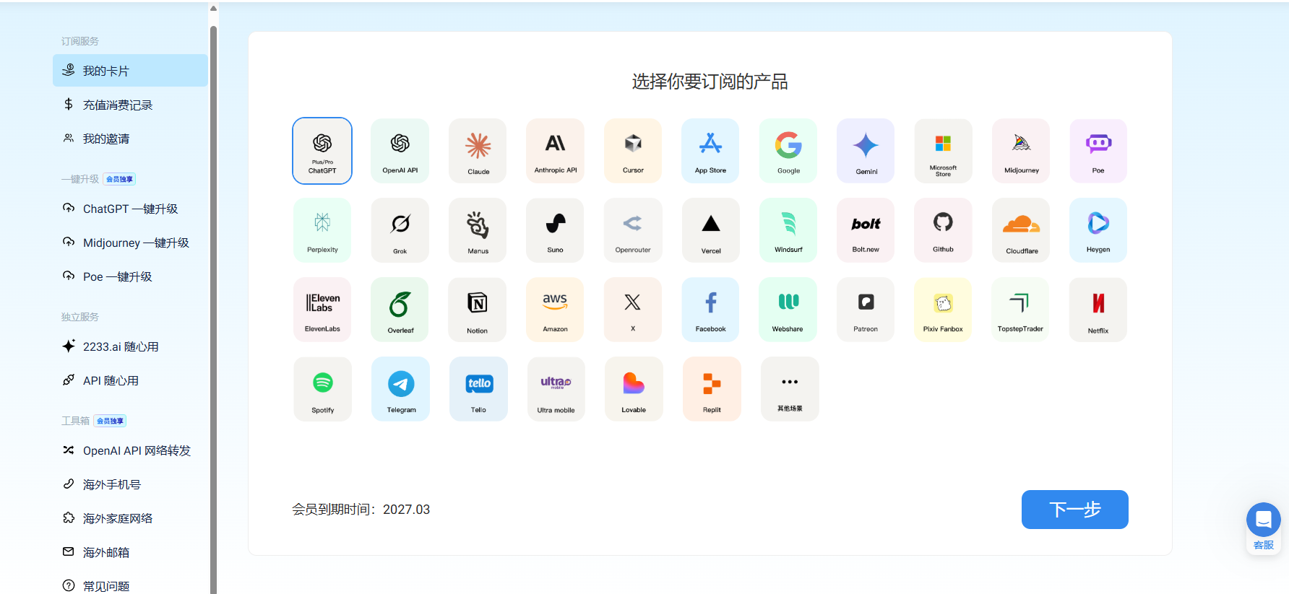Screen dimensions: 1289x594
Task: Click the sidebar vertical scrollbar
Action: [x=213, y=310]
